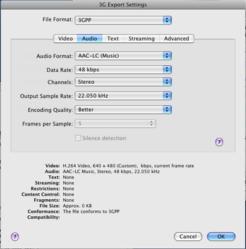Click the Video summary line H.264 Video

[129, 166]
